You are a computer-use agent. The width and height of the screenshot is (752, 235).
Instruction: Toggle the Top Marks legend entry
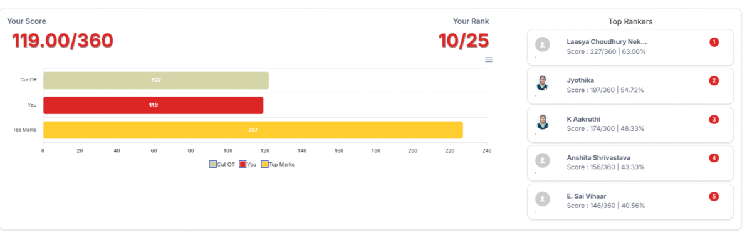[278, 164]
